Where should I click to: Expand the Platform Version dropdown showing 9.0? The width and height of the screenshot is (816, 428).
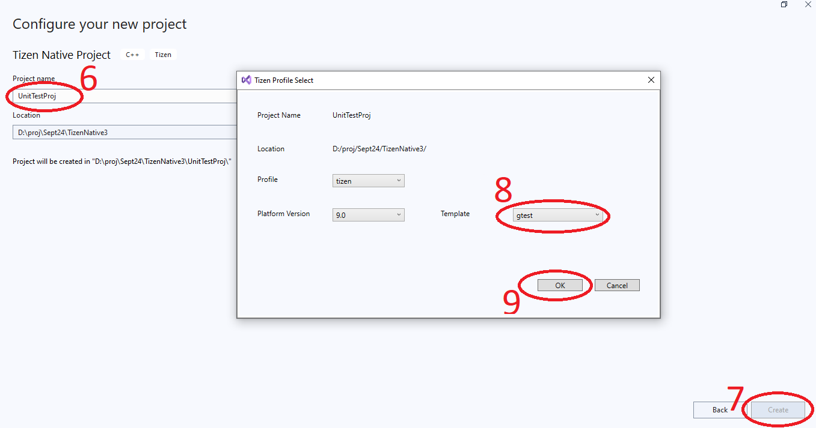pyautogui.click(x=368, y=215)
